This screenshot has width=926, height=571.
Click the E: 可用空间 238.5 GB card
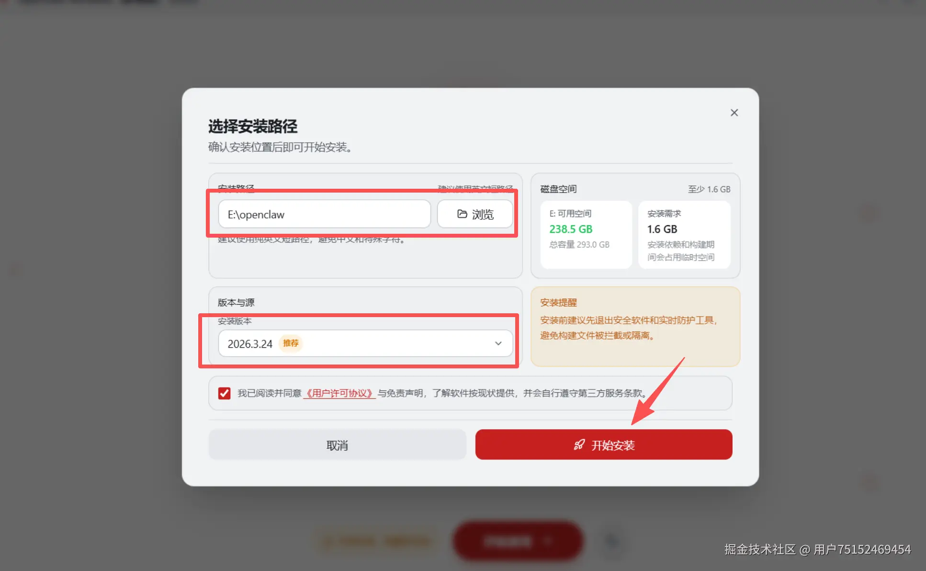[586, 235]
